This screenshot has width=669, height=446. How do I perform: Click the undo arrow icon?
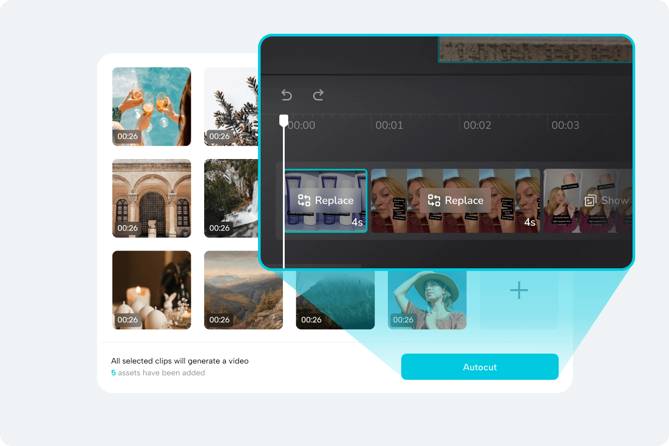287,95
